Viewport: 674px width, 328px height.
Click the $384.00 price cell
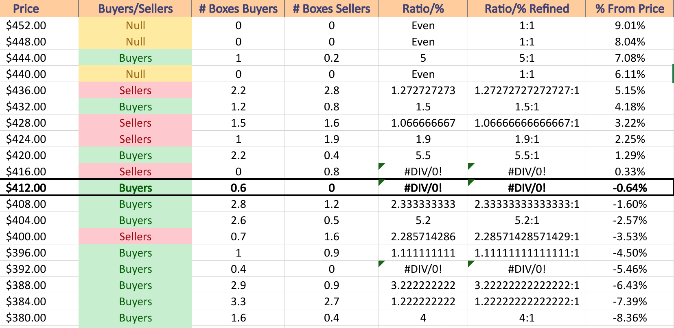point(39,301)
